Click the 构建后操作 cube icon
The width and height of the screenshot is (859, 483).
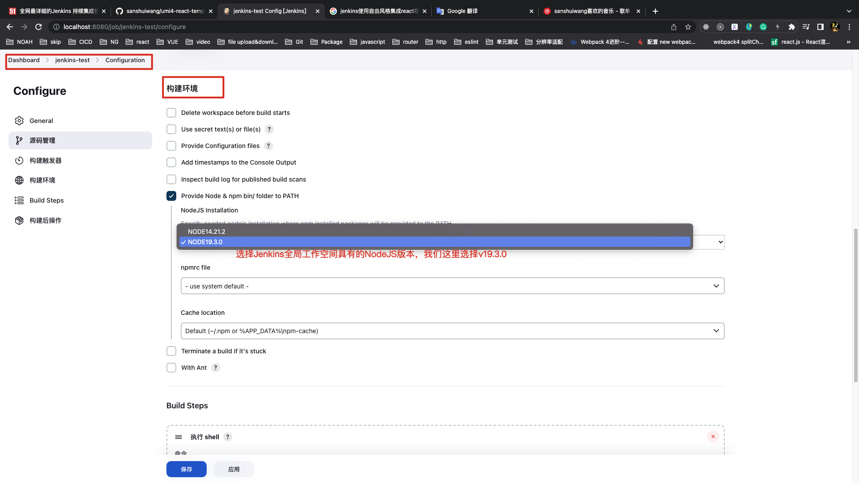coord(19,220)
